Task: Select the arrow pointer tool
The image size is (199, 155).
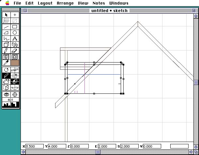Action: click(6, 15)
